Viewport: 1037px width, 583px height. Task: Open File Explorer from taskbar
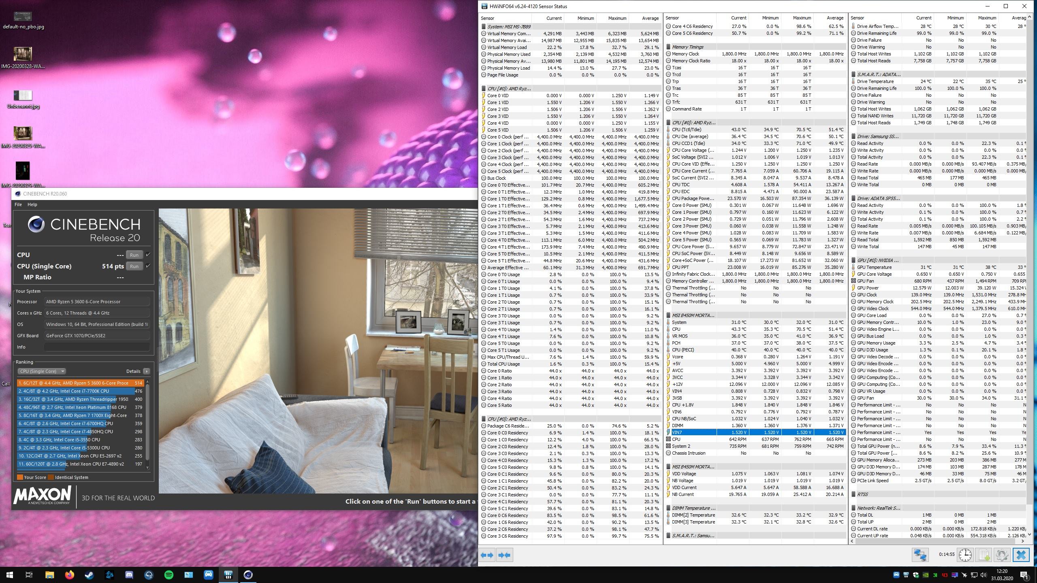coord(49,574)
